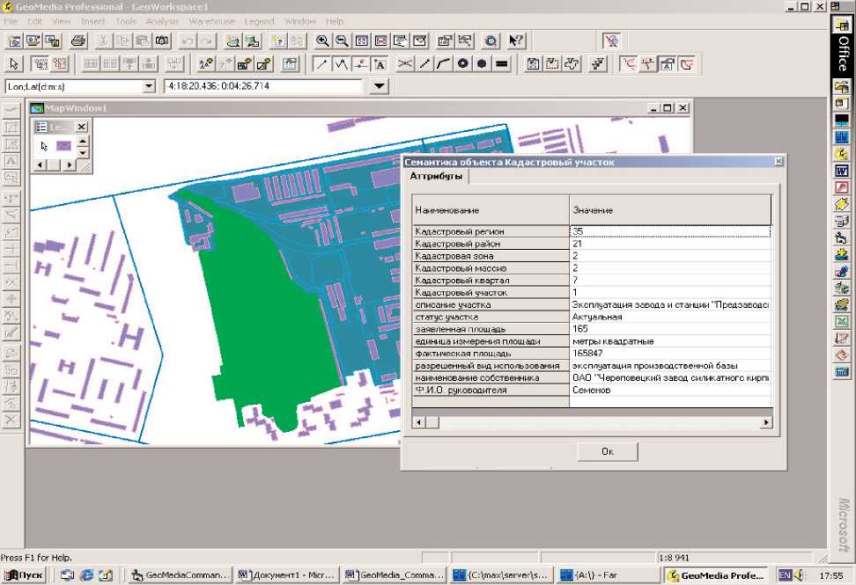Open the Analysis menu
This screenshot has width=856, height=585.
(162, 20)
